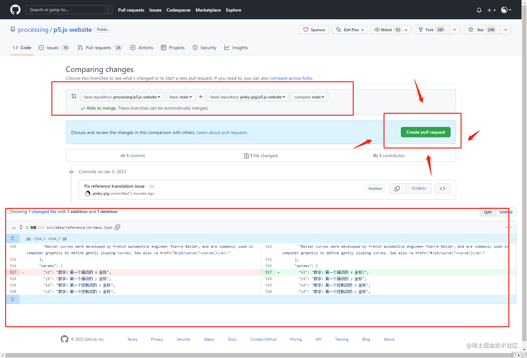527x358 pixels.
Task: Switch diff view to Split
Action: coord(488,212)
